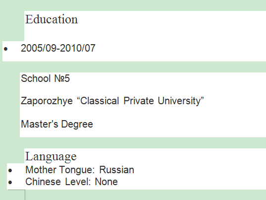Screen dimensions: 266x200
Task: Click the Education heading
Action: pos(52,19)
